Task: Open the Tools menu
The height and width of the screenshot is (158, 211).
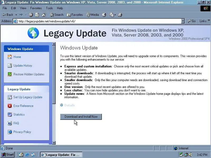Action: pos(49,8)
